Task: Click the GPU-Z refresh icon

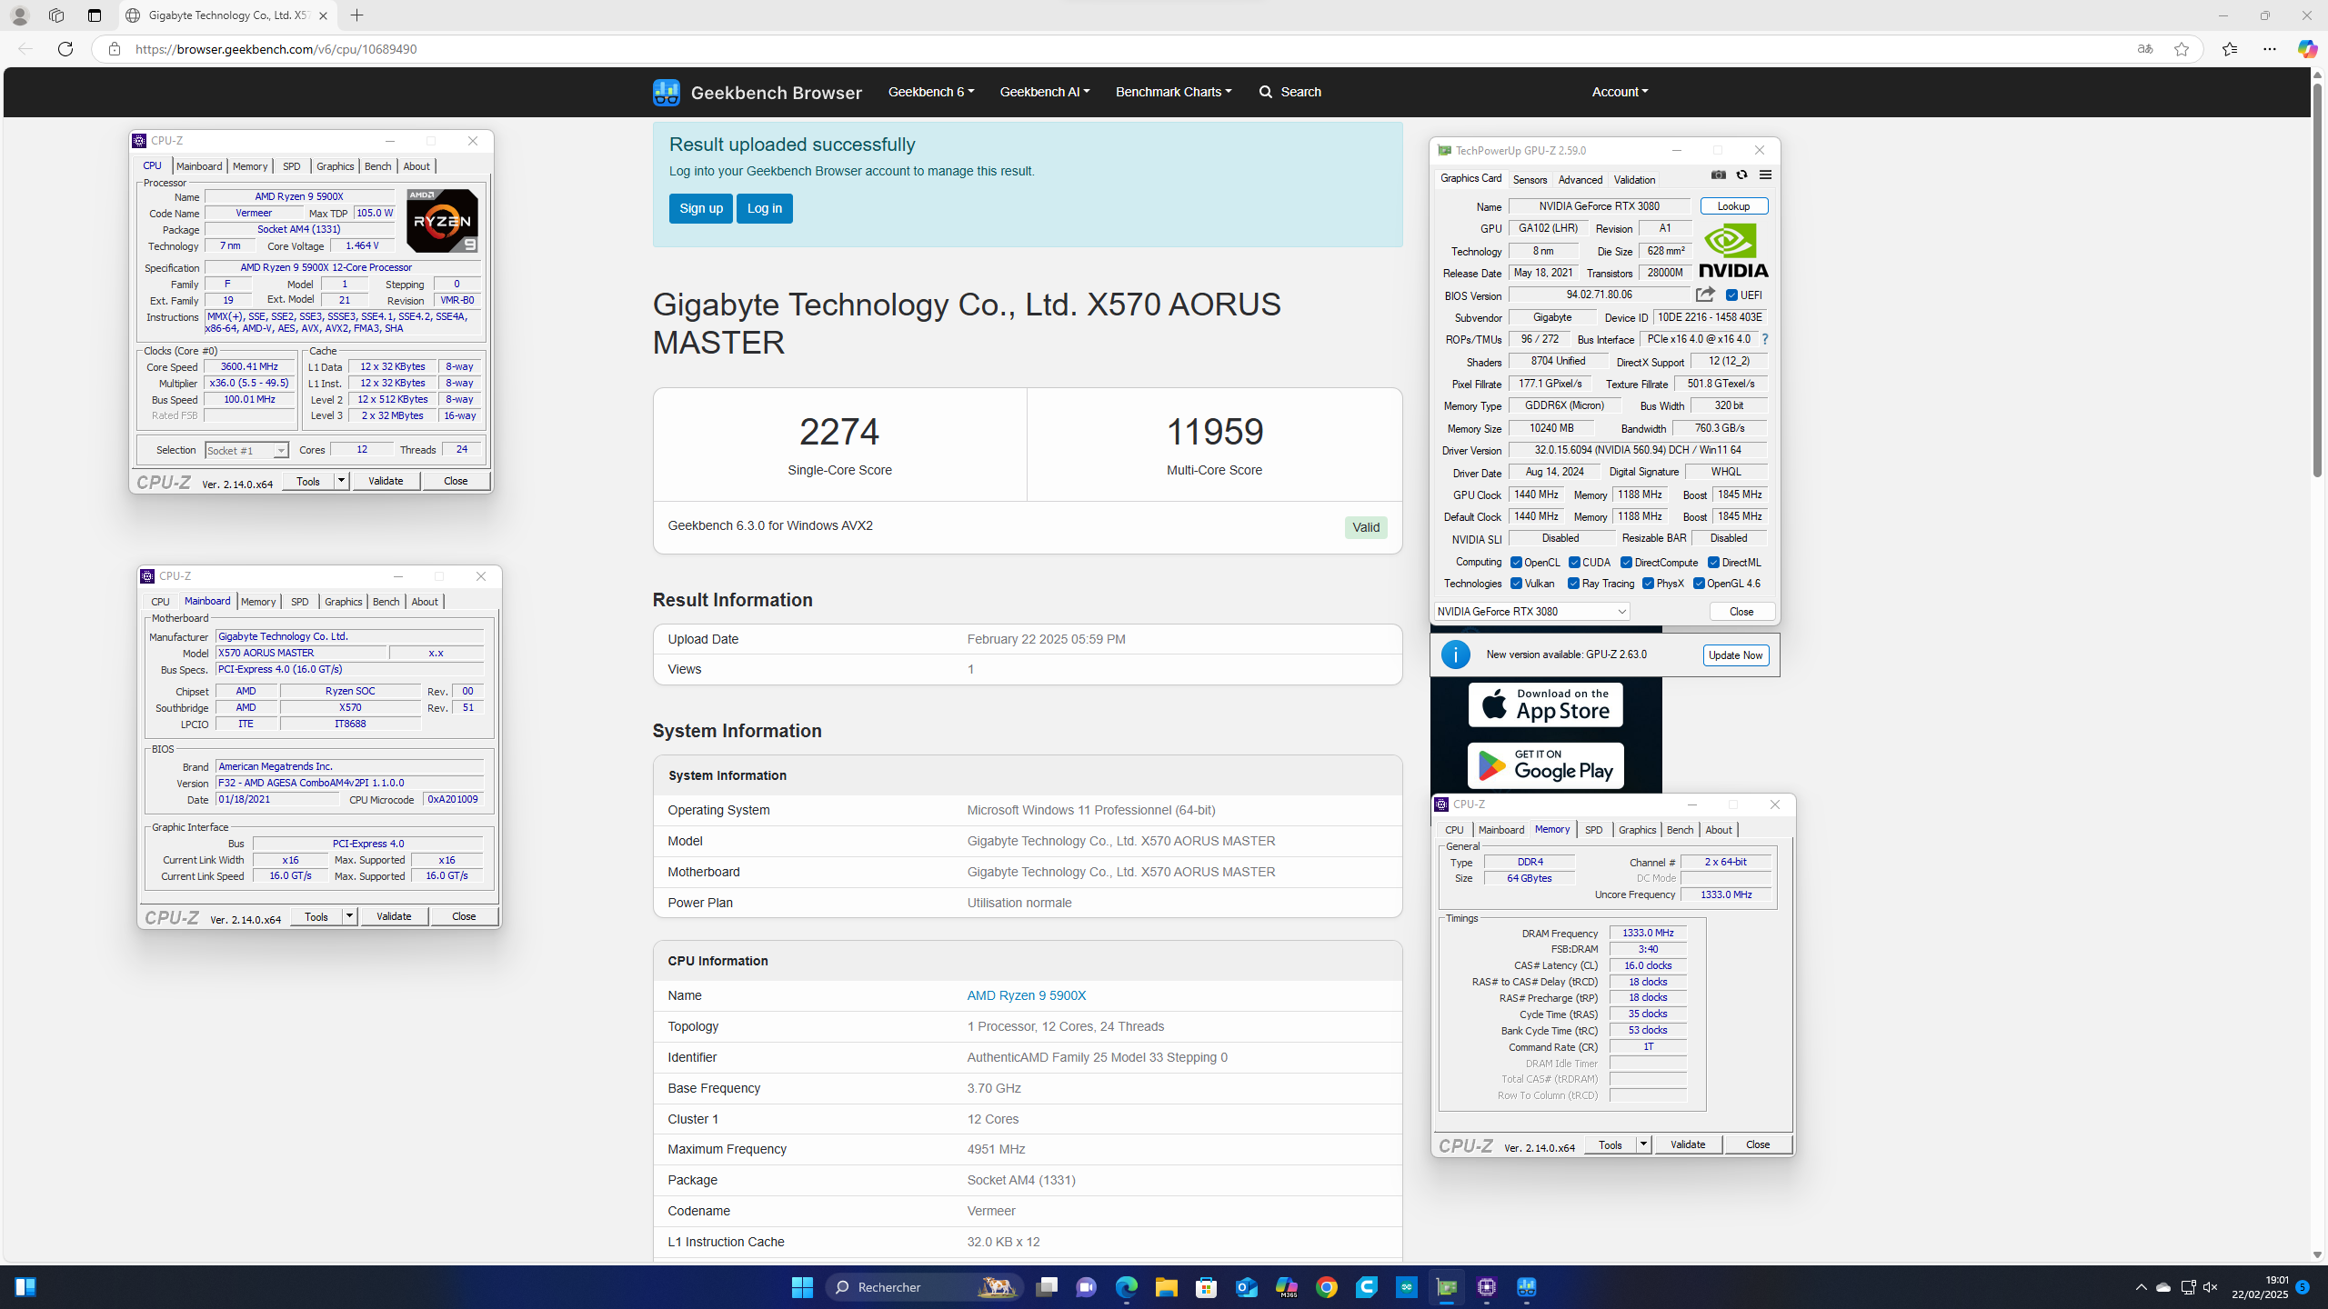Action: click(x=1741, y=175)
